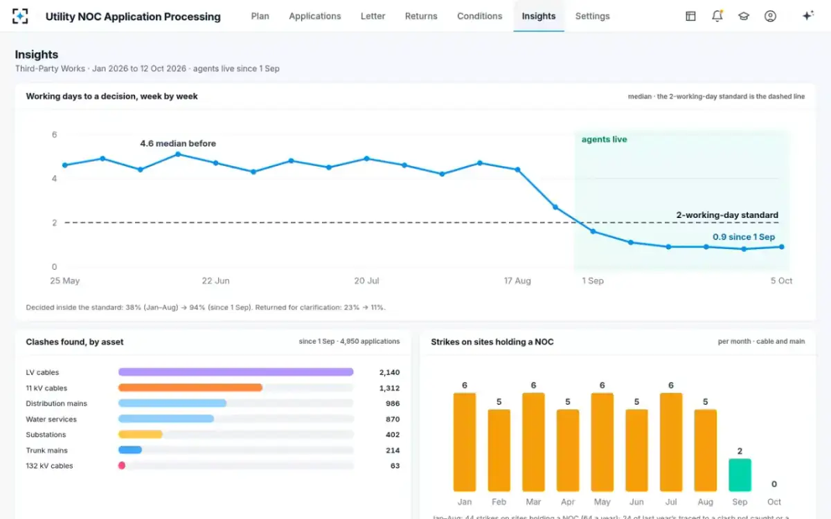Click the Trunk mains value 214
The width and height of the screenshot is (831, 519).
coord(393,450)
